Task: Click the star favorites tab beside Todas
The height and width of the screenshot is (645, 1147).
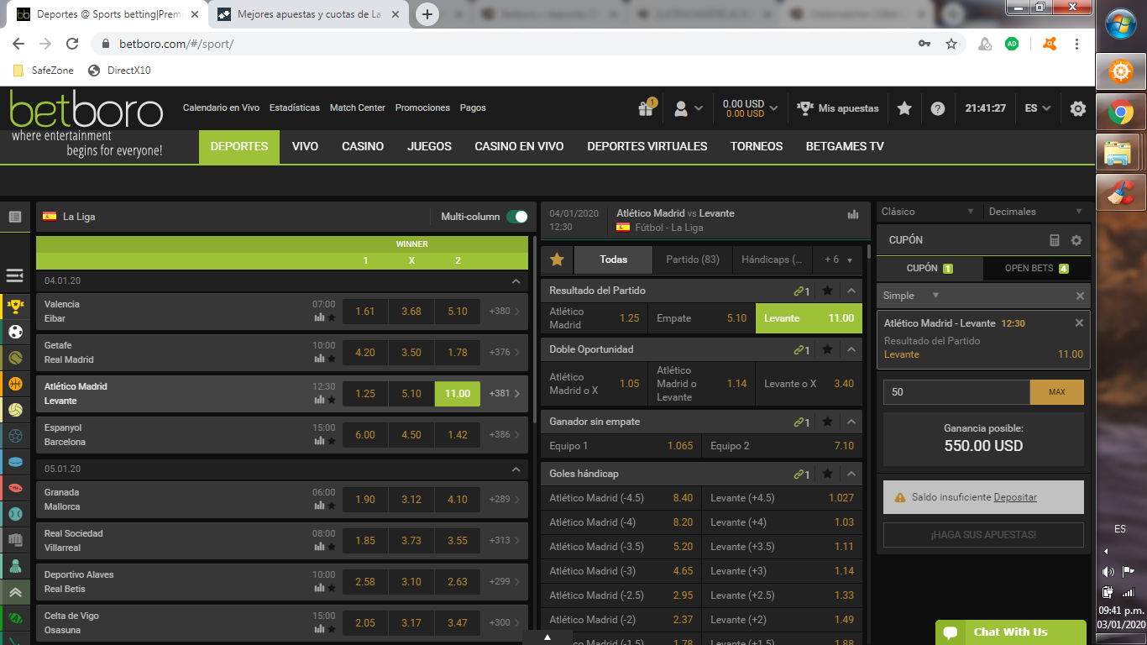Action: pos(557,260)
